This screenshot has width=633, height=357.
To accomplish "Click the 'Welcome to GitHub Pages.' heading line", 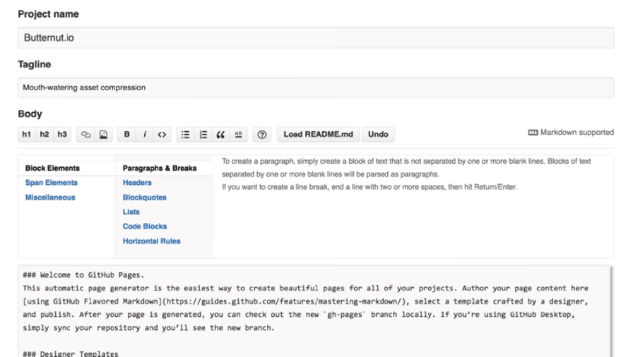I will [x=83, y=275].
